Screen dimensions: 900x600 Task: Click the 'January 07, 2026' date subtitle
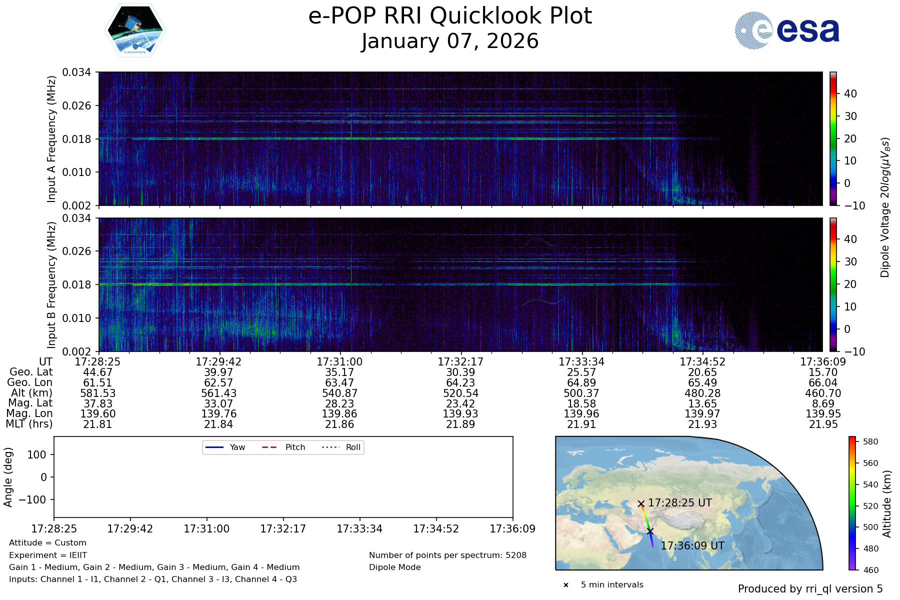coord(450,41)
